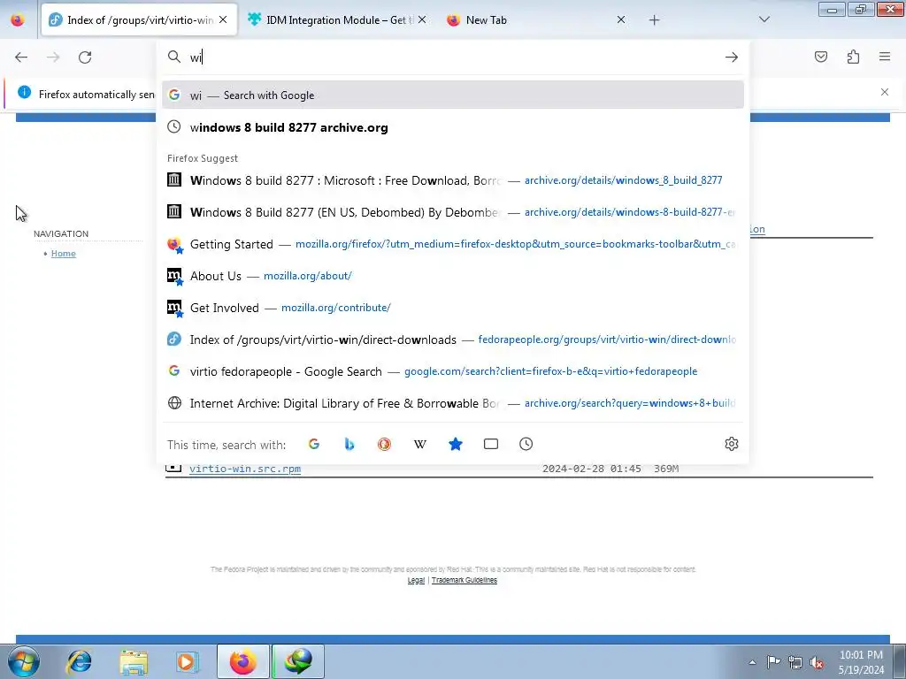Choose 'wi — Search with Google' suggestion

click(453, 95)
